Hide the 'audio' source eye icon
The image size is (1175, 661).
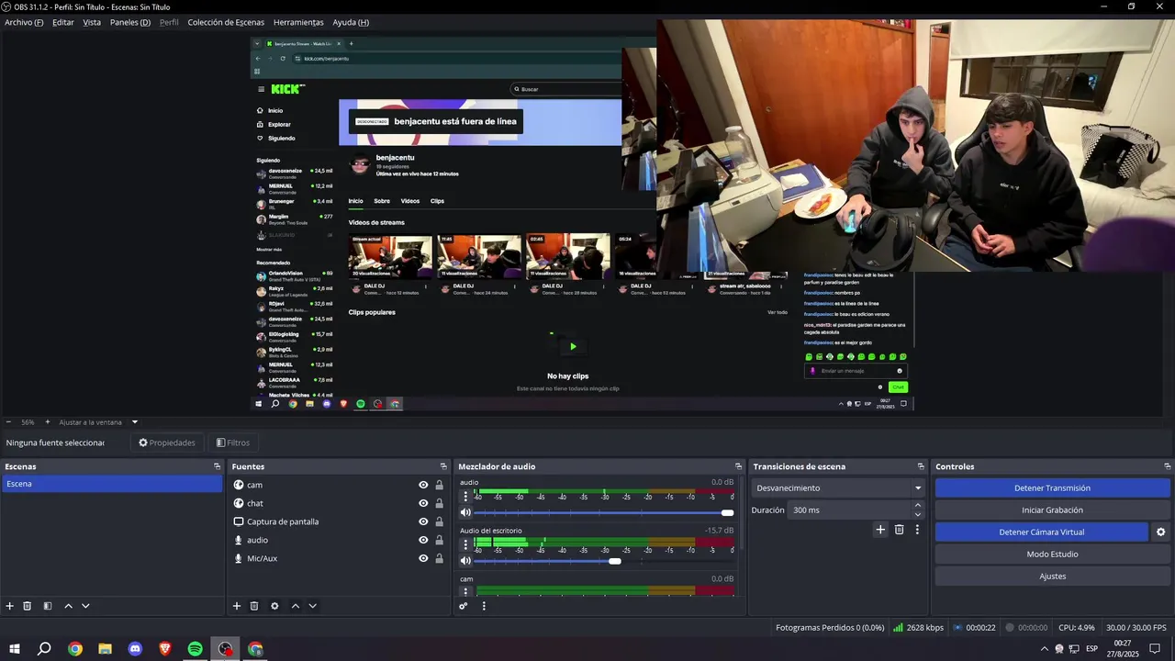coord(423,540)
